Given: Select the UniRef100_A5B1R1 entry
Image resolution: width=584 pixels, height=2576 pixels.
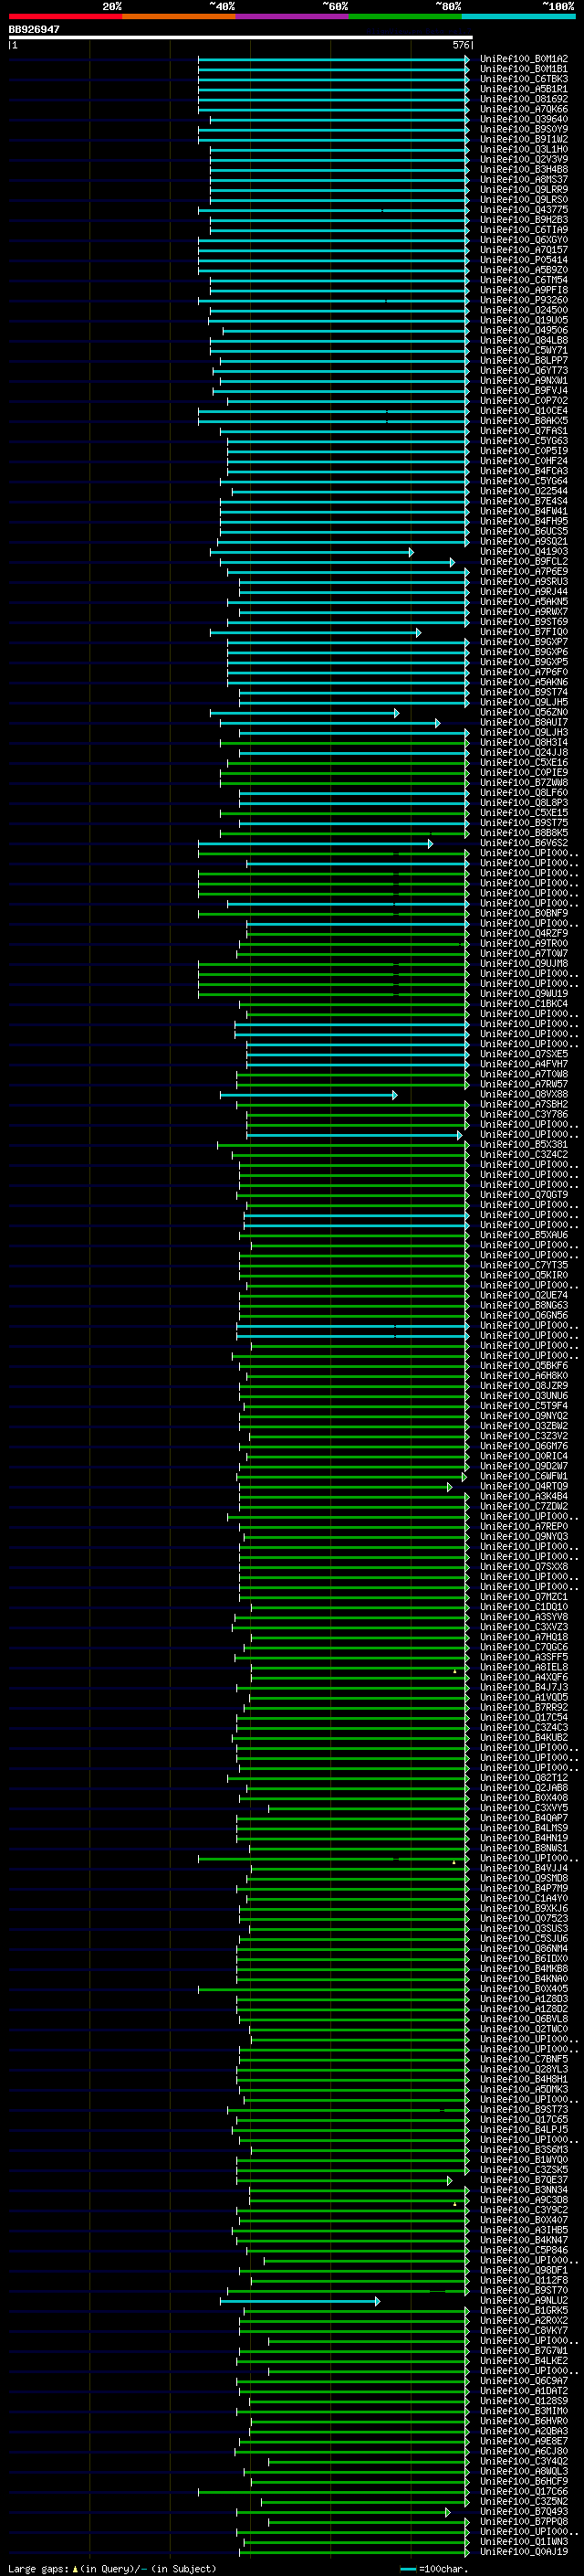Looking at the screenshot, I should click(524, 89).
